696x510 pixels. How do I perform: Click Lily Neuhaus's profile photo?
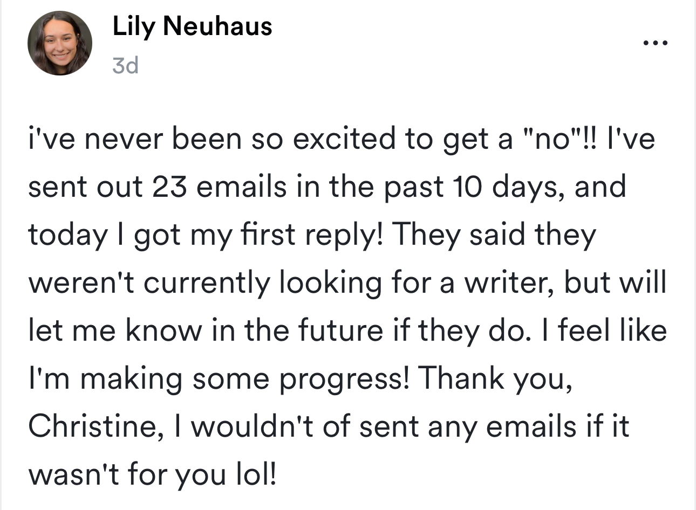(x=60, y=43)
